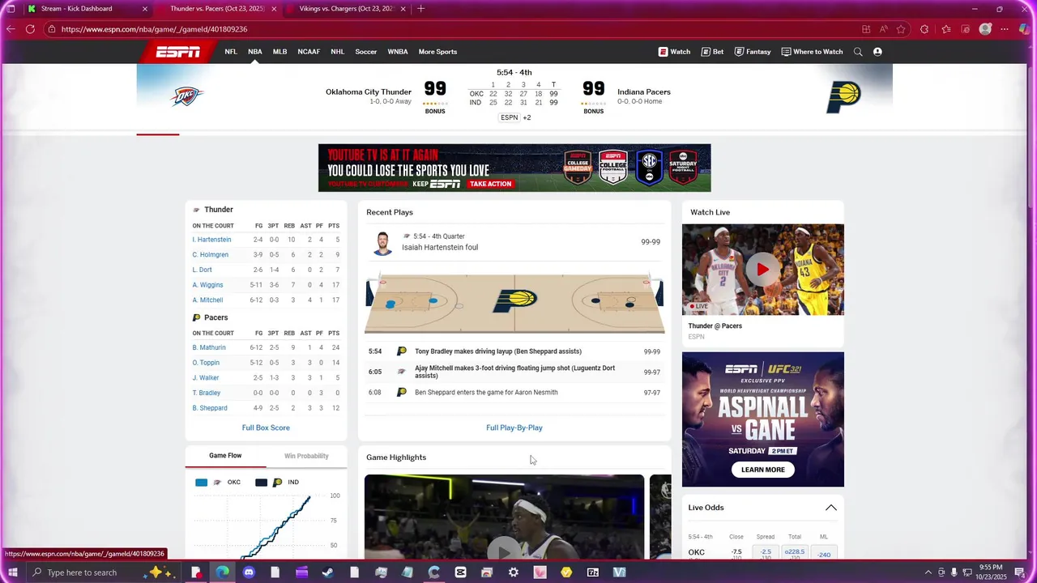Click Isaiah Hartenstein's headshot in Recent Plays
The width and height of the screenshot is (1037, 583).
[x=382, y=243]
